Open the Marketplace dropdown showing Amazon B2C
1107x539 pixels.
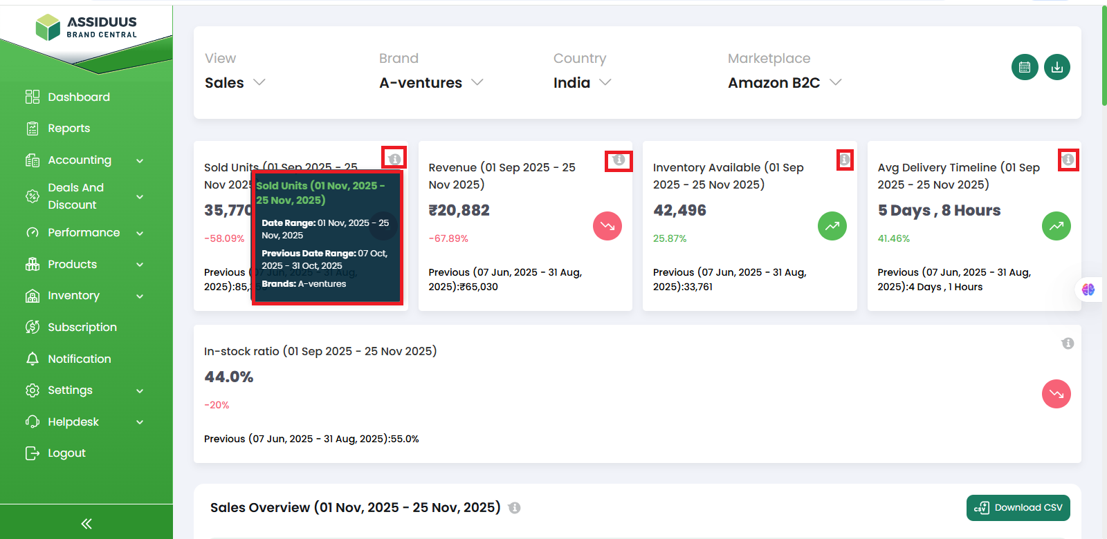point(784,83)
